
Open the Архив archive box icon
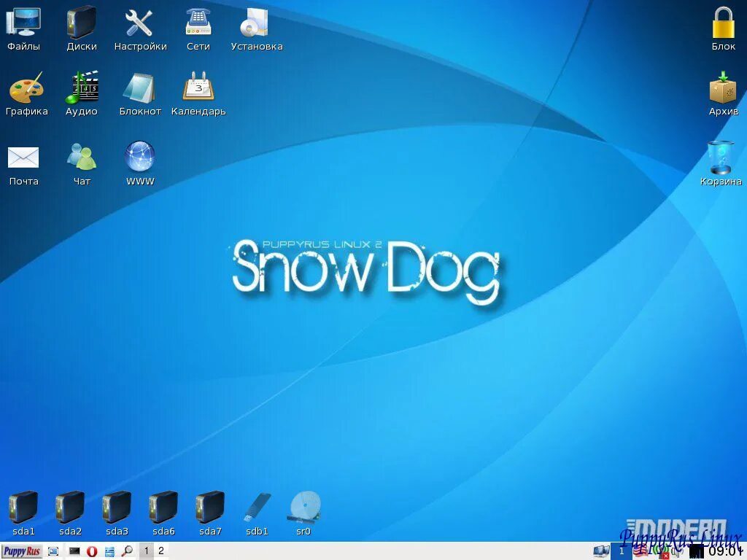point(723,93)
